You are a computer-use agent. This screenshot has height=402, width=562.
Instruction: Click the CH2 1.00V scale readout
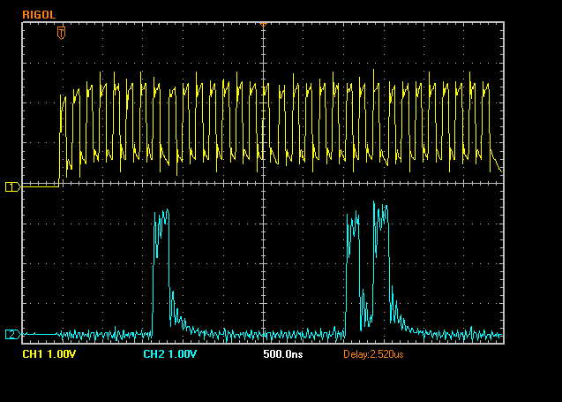[x=170, y=354]
